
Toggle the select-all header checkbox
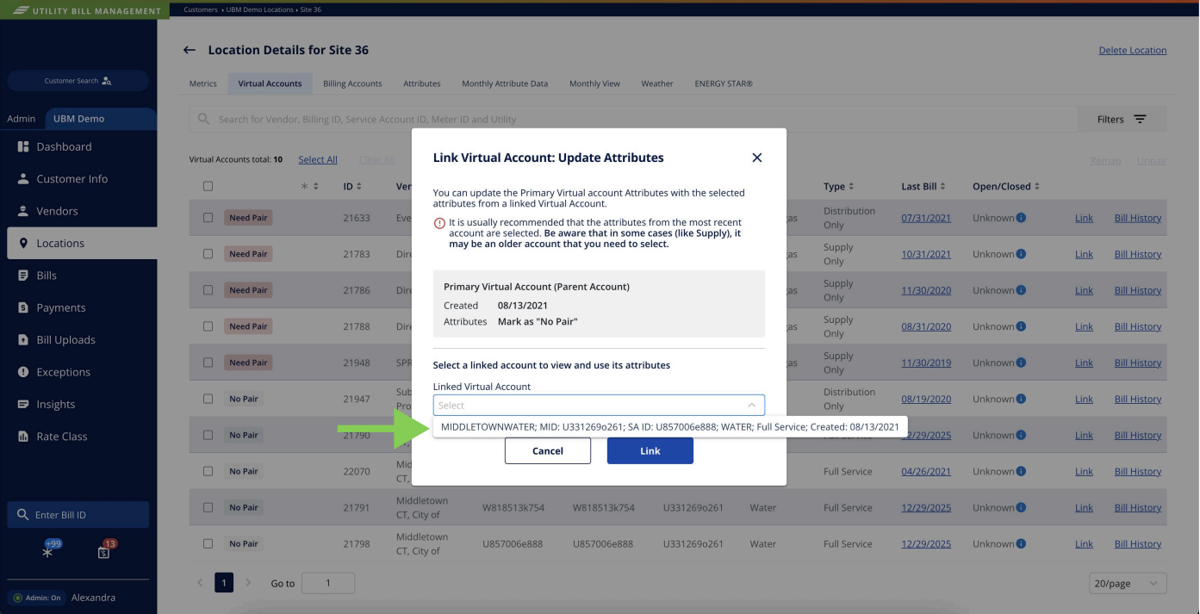[208, 186]
